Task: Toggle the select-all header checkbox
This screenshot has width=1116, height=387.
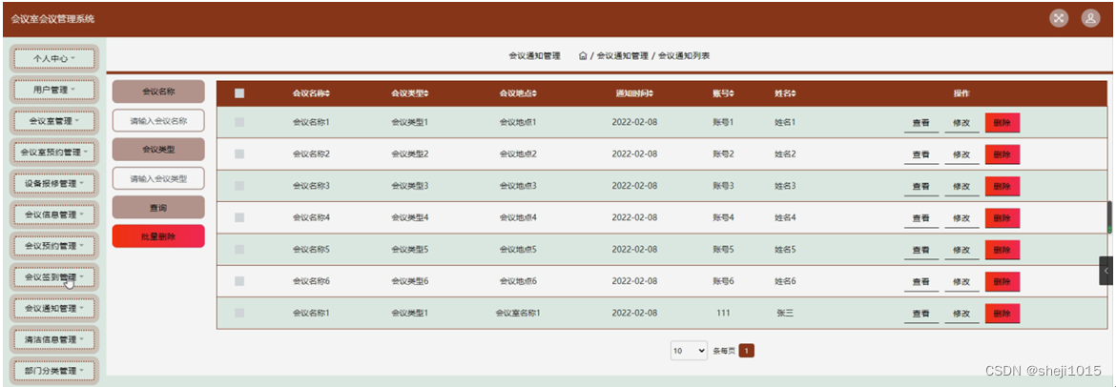Action: coord(239,93)
